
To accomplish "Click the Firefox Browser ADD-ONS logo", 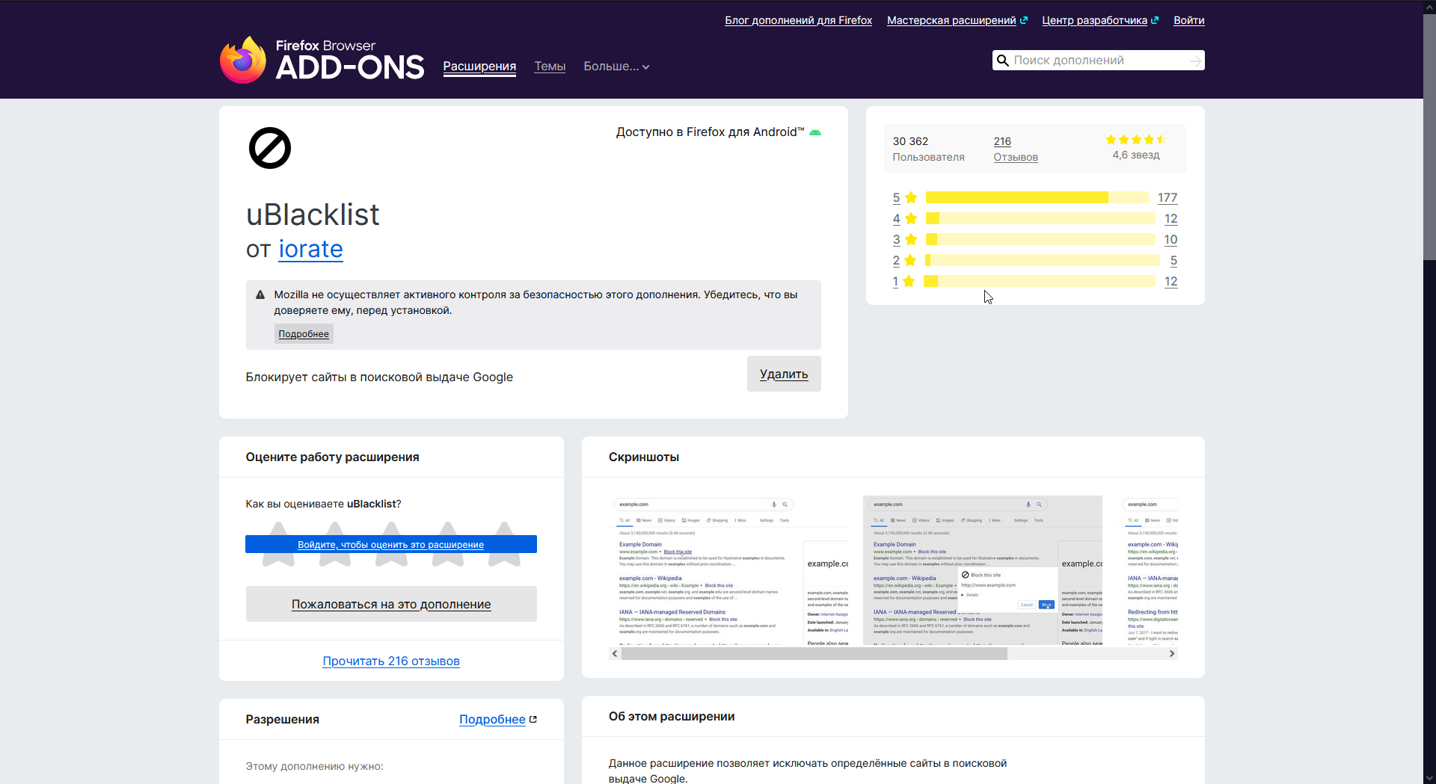I will point(322,60).
